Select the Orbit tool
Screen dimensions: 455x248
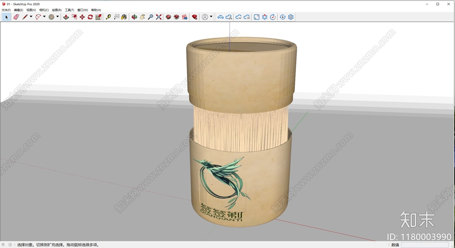[x=134, y=17]
